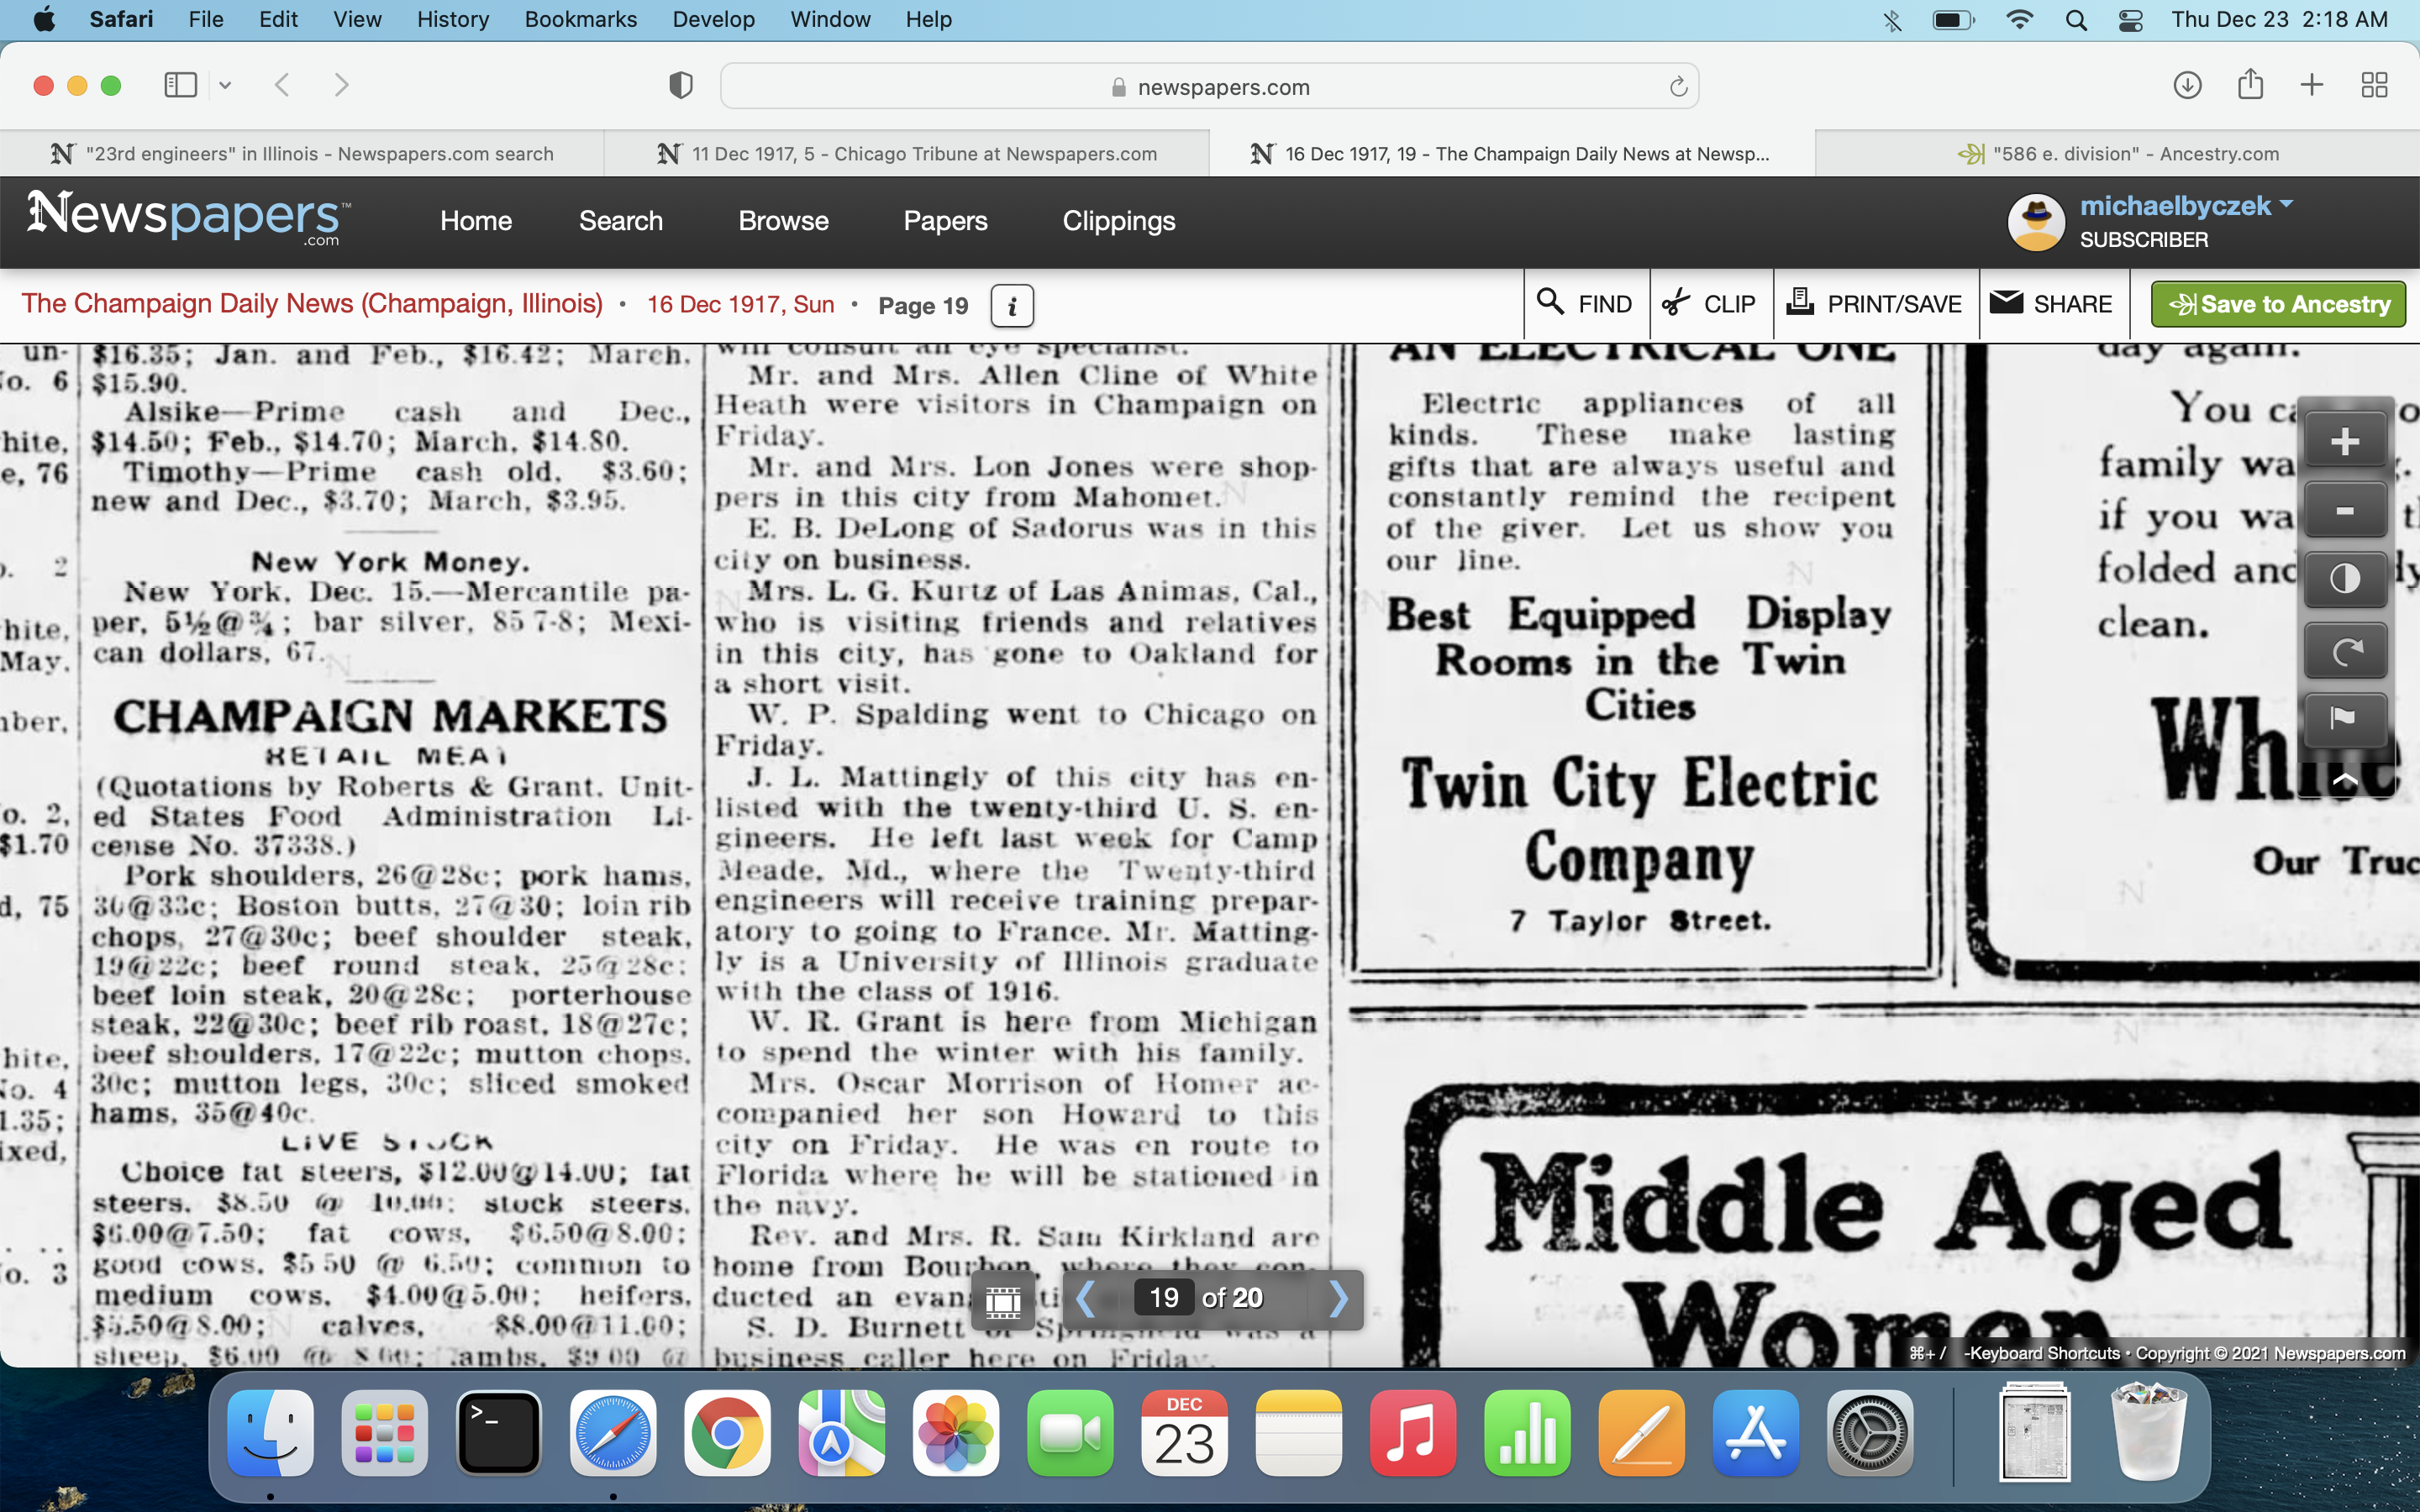This screenshot has width=2420, height=1512.
Task: Open the filmstrip page thumbnails
Action: coord(1003,1299)
